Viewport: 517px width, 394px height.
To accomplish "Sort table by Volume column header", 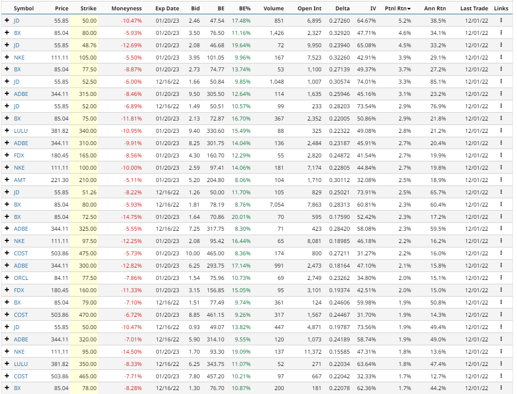I will 274,8.
